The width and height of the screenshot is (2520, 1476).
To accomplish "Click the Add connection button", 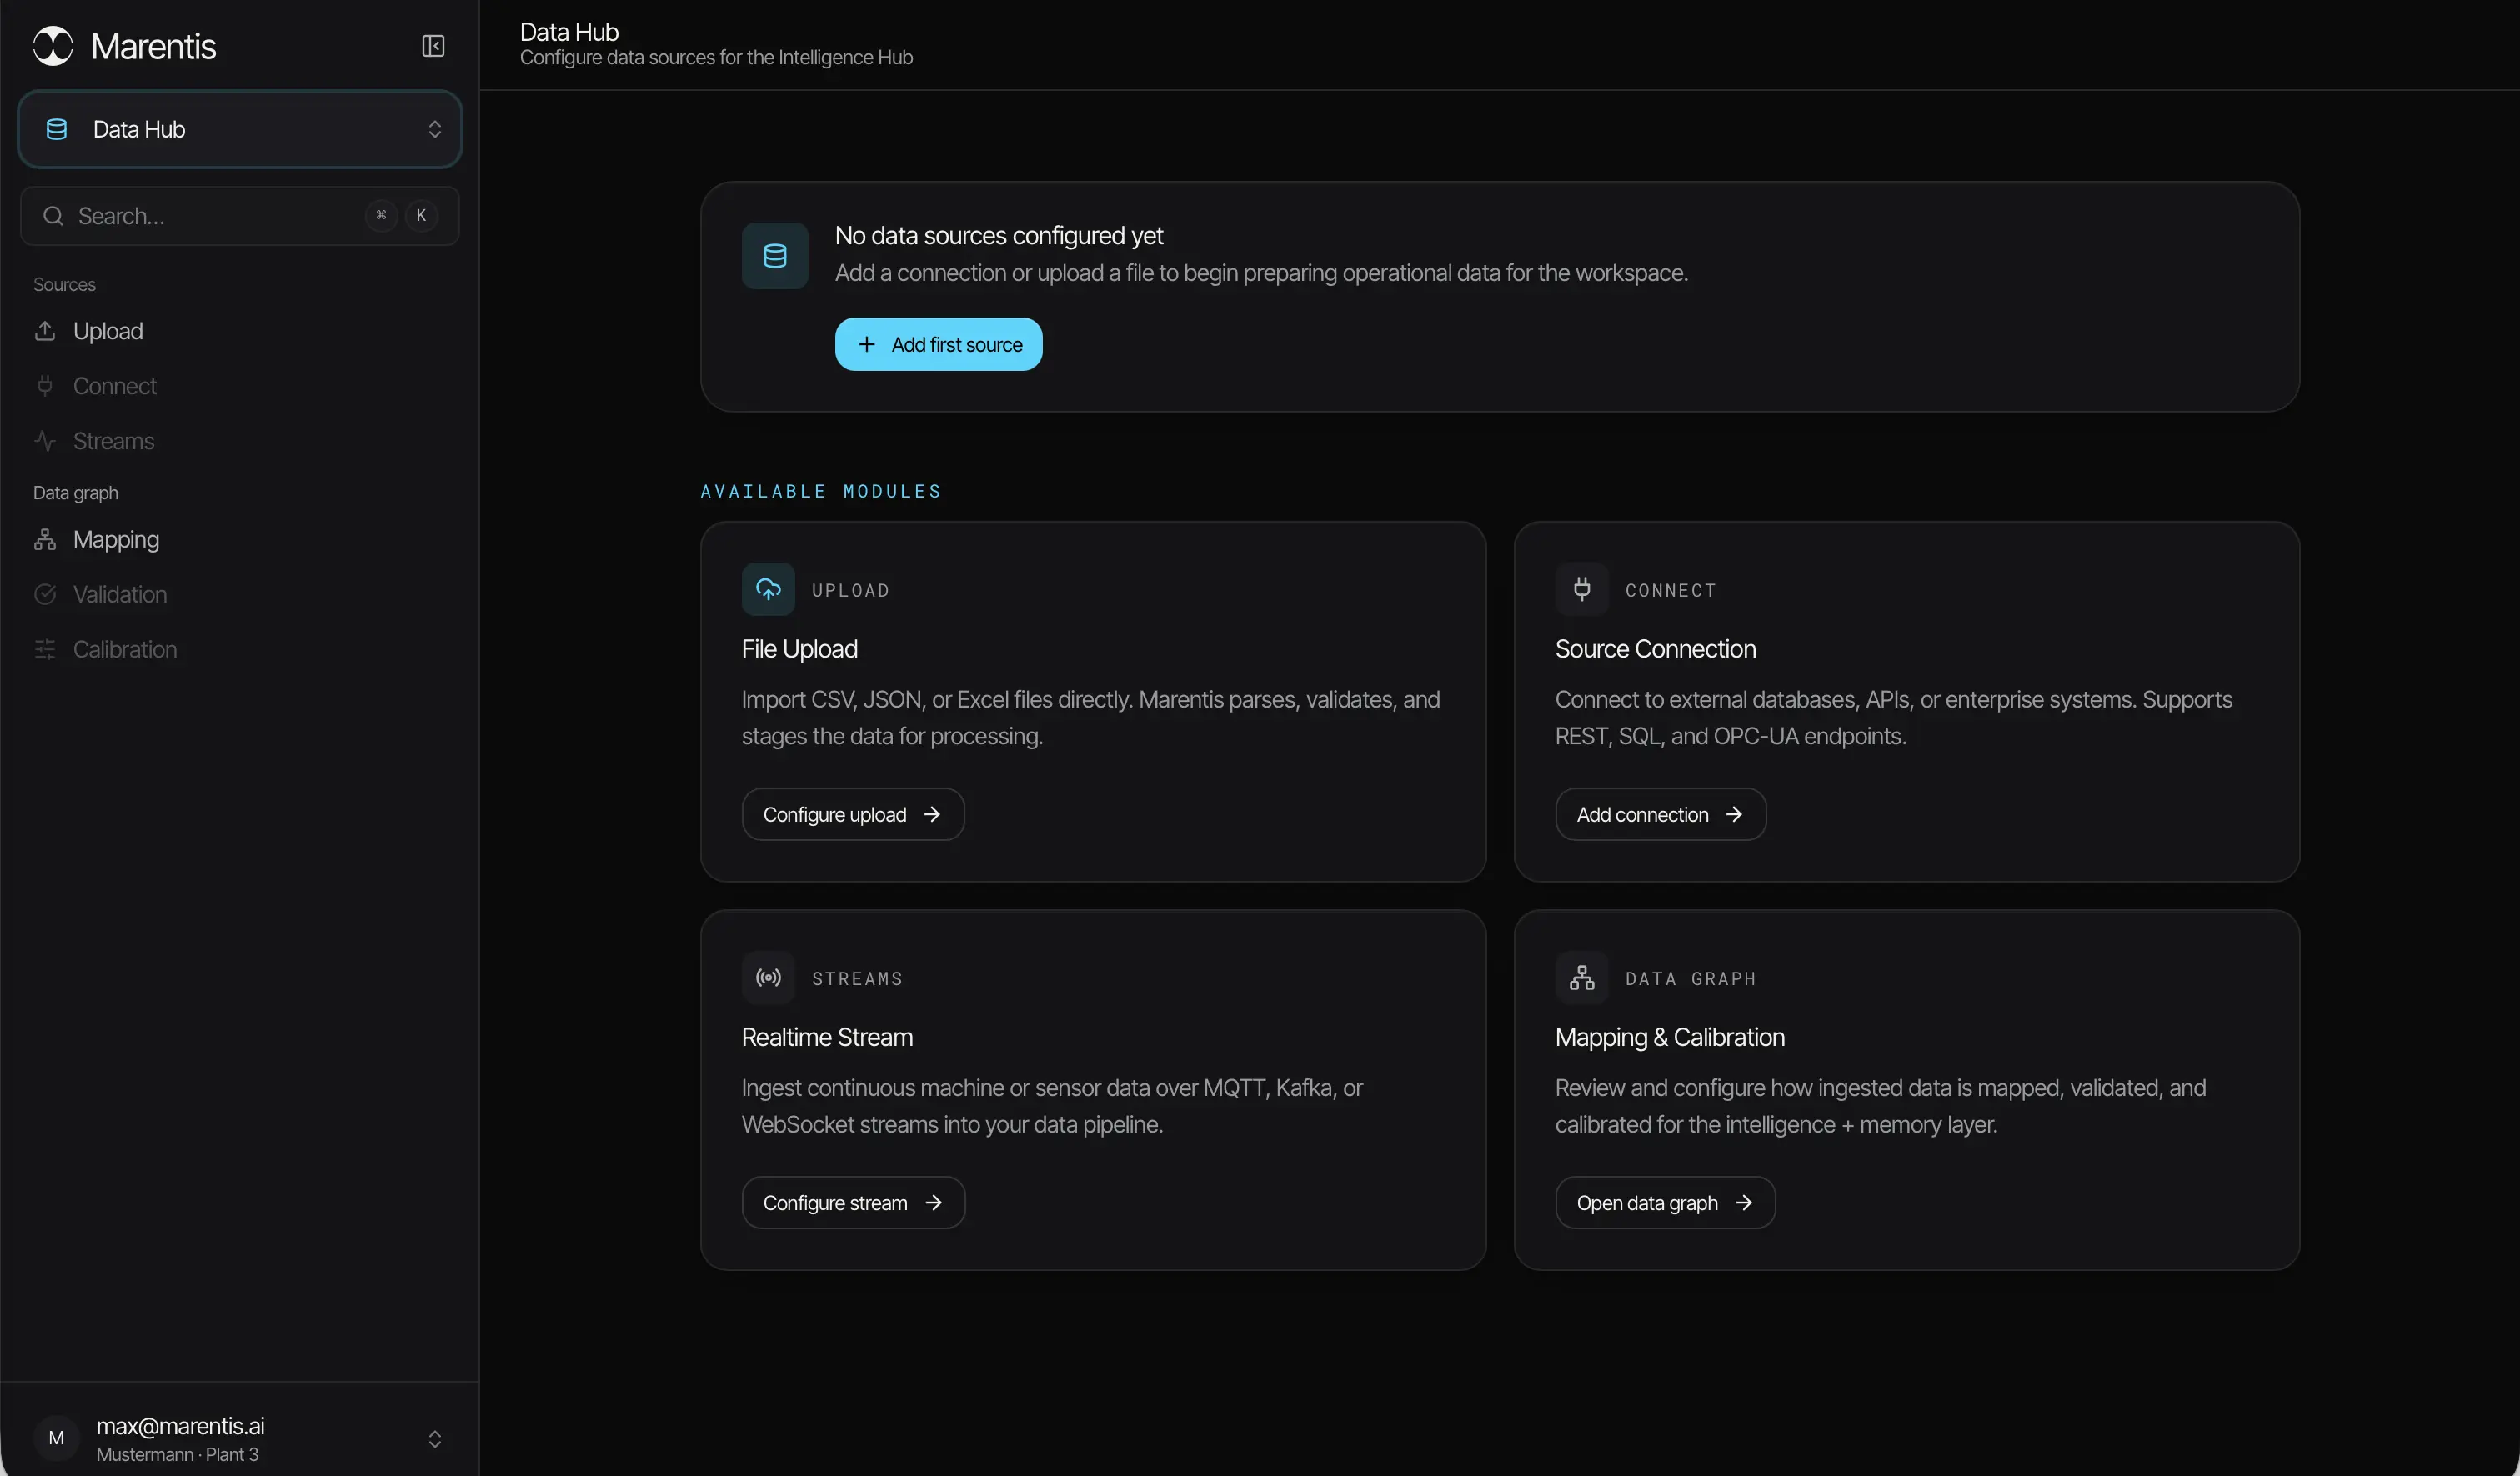I will click(1661, 814).
